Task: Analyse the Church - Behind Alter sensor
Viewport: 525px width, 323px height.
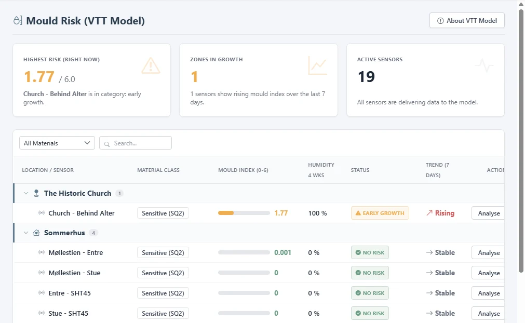Action: pos(489,213)
